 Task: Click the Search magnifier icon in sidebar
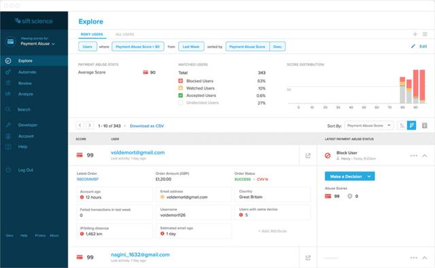[8, 109]
